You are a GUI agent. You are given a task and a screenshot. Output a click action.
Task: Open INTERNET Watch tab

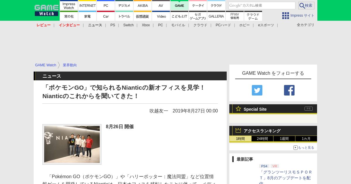87,5
